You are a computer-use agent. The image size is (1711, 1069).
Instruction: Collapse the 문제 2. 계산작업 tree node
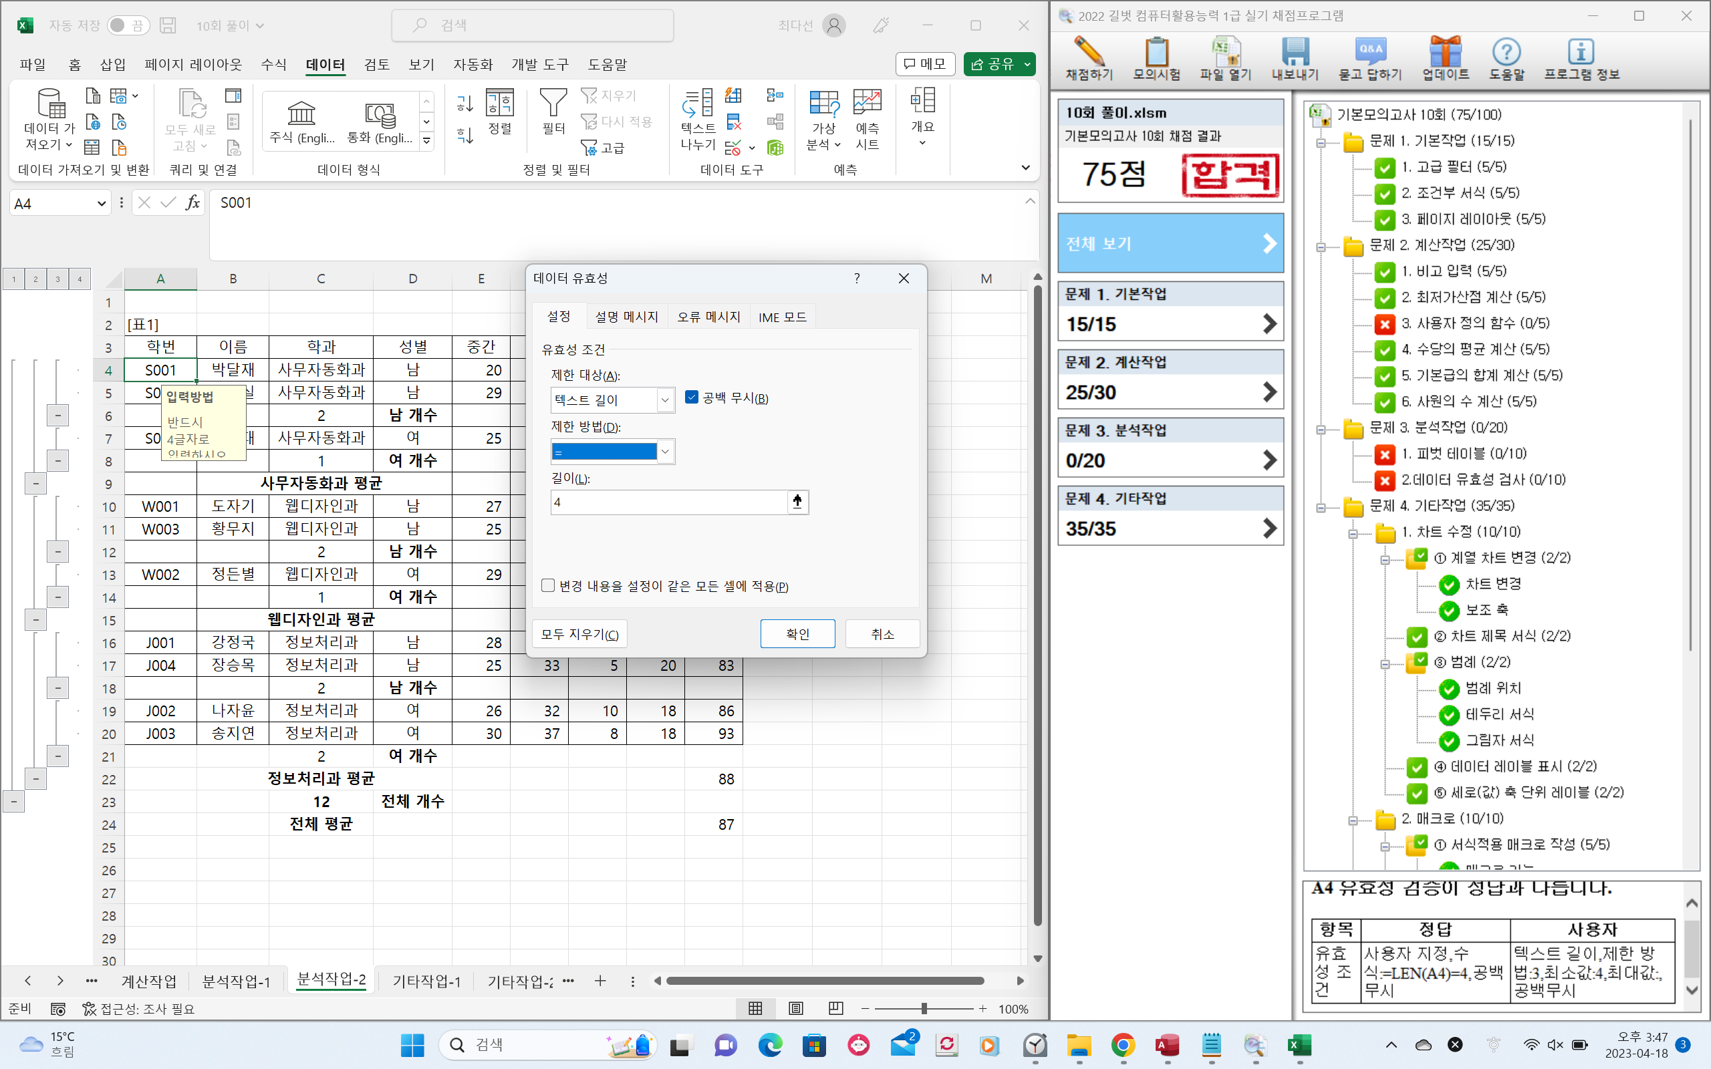tap(1321, 247)
